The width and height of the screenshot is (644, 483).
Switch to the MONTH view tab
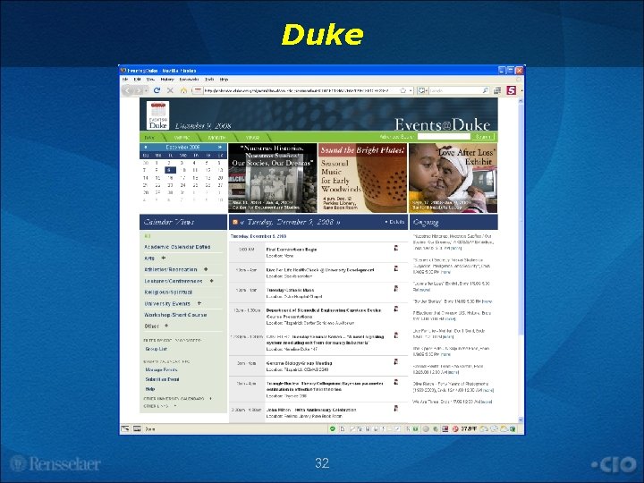(x=216, y=137)
